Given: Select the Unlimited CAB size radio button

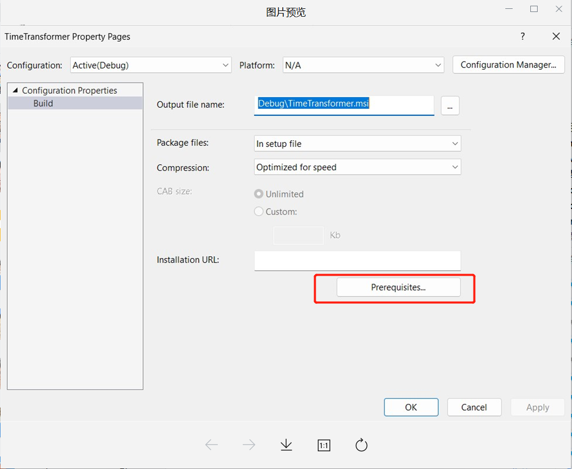Looking at the screenshot, I should [x=259, y=194].
